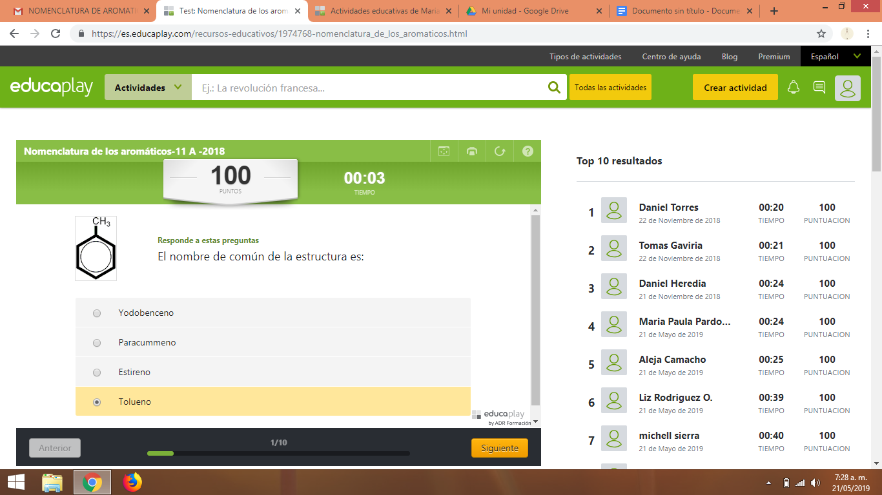Click Daniel Torres avatar in ranking
Screen dimensions: 882x495
click(614, 210)
